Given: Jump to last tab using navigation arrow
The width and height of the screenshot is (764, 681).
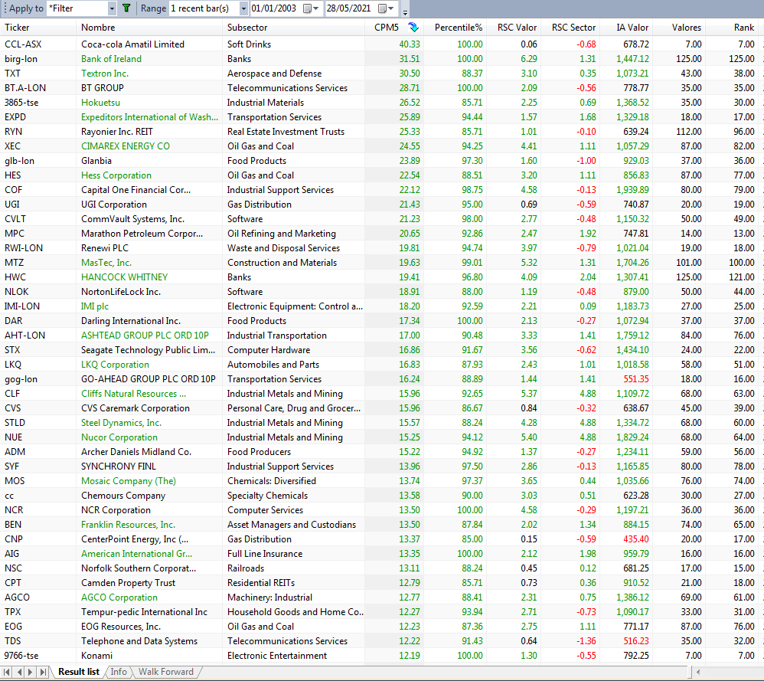Looking at the screenshot, I should coord(43,672).
